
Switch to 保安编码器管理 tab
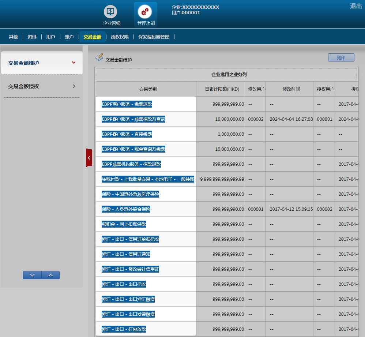(154, 37)
